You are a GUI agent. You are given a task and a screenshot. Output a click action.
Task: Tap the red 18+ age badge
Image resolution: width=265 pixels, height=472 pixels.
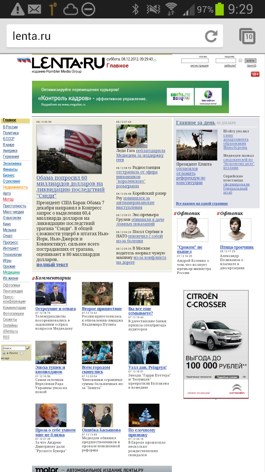pyautogui.click(x=255, y=74)
